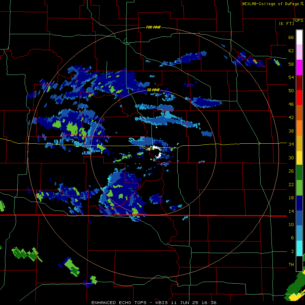Viewport: 305px width, 305px height.
Task: Click the black TH swatch at legend bottom
Action: coord(299,264)
